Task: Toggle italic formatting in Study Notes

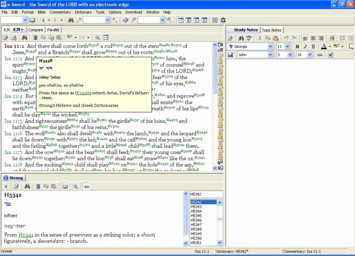Action: [x=305, y=47]
